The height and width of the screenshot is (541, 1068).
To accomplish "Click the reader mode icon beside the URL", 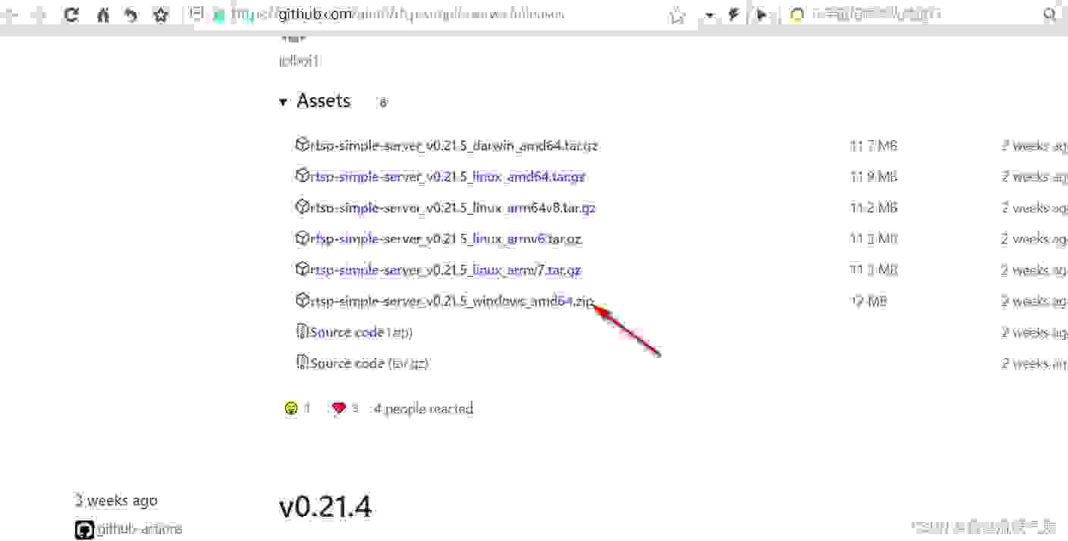I will 196,13.
